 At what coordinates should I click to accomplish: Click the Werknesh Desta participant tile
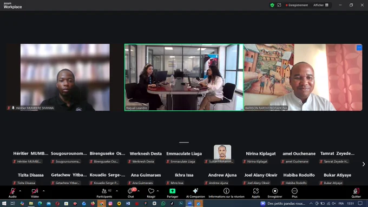point(146,154)
